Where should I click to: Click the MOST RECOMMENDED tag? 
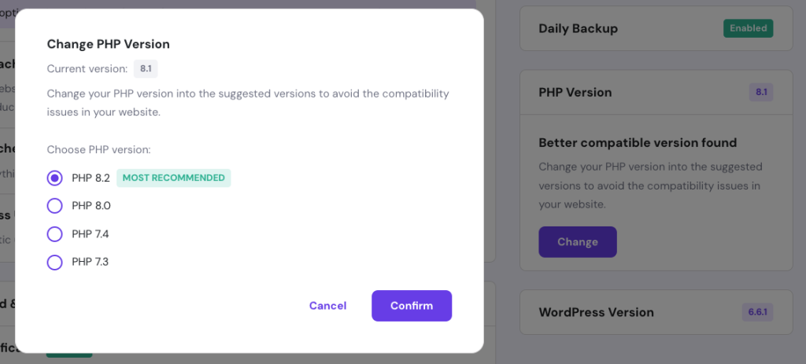[173, 178]
